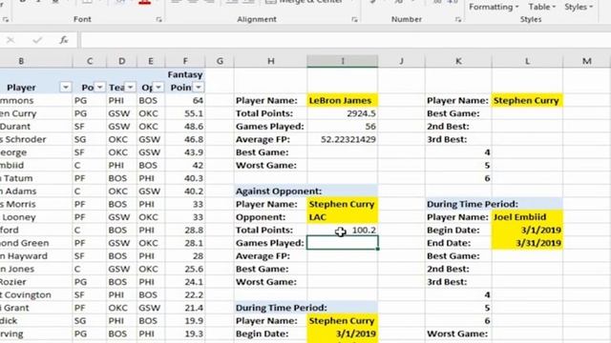
Task: Select the Joel Embiid name cell
Action: point(527,217)
